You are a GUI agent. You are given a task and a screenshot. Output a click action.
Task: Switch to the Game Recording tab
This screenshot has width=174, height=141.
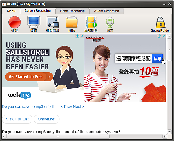(72, 11)
